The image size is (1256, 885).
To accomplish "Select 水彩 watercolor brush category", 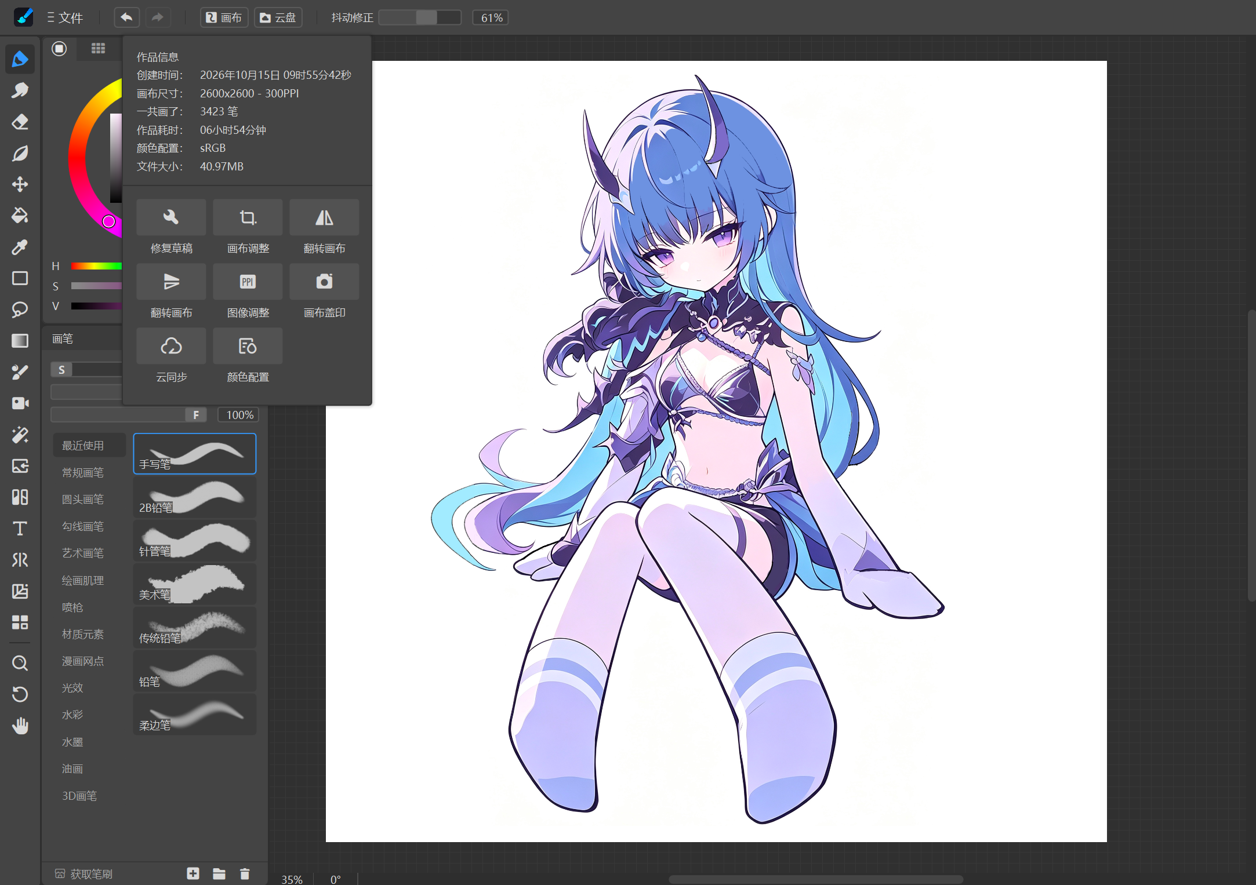I will coord(72,715).
